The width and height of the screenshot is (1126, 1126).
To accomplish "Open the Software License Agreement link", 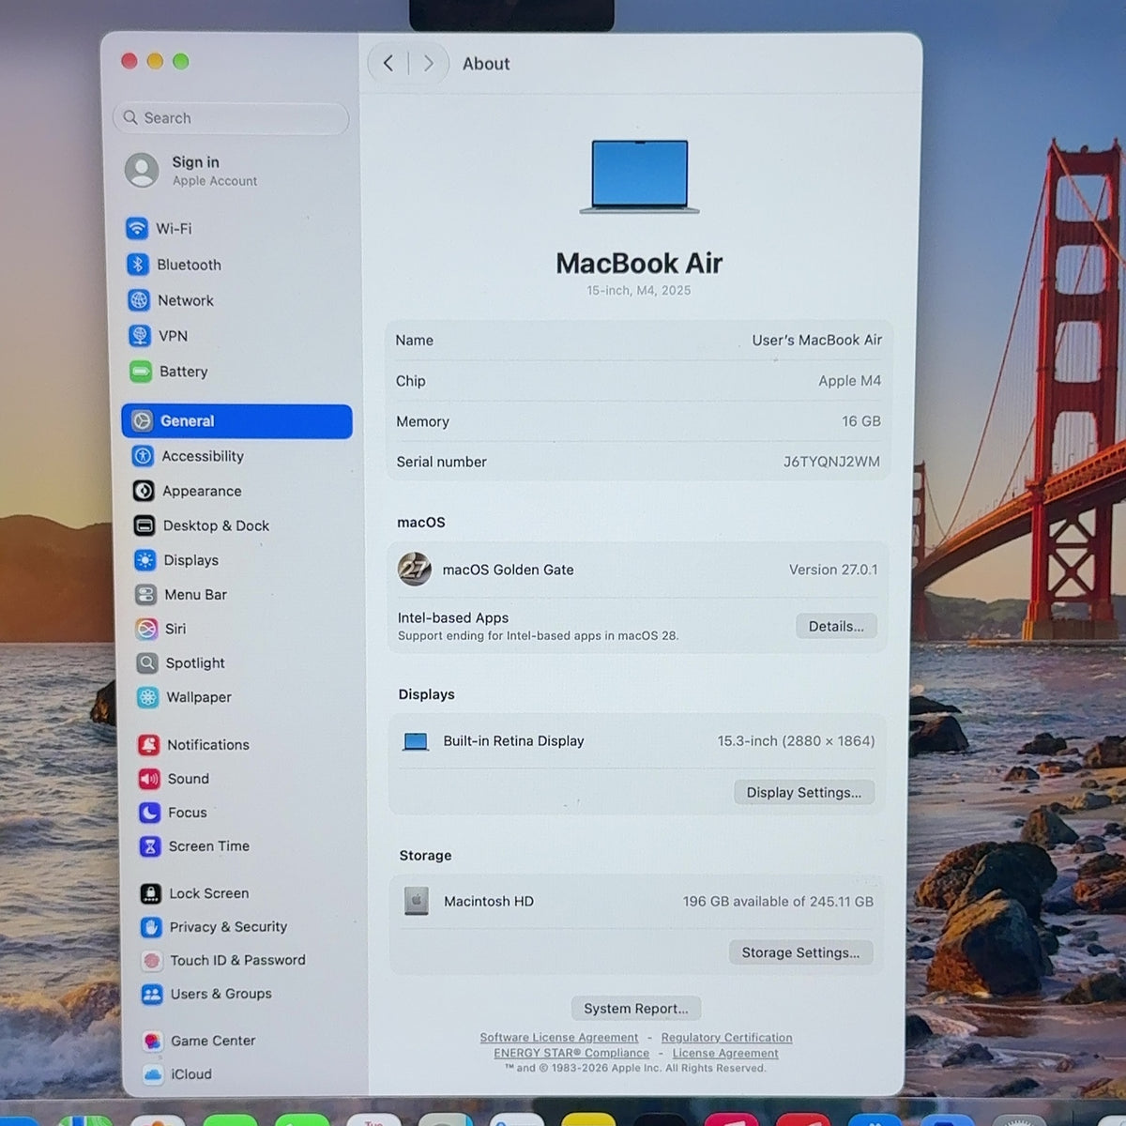I will tap(559, 1038).
